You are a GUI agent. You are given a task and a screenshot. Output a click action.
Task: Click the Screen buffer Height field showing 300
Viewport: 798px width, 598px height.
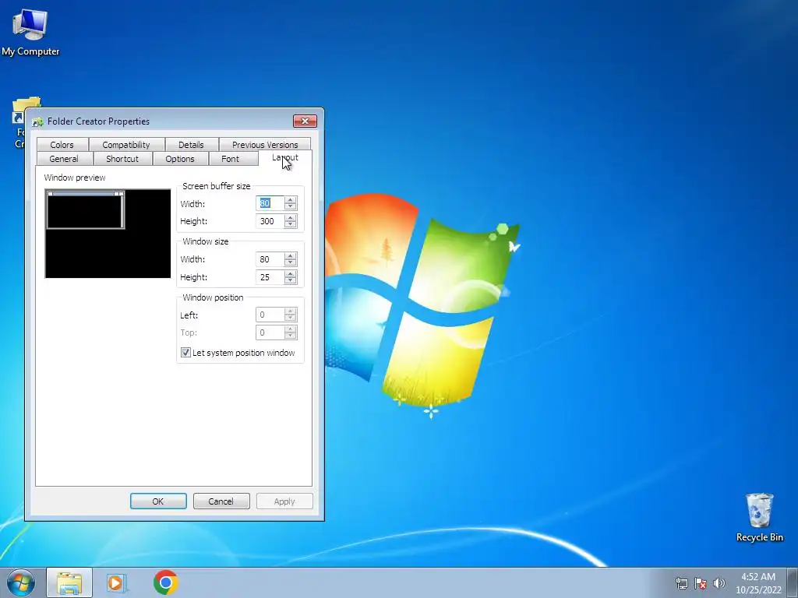pyautogui.click(x=270, y=221)
